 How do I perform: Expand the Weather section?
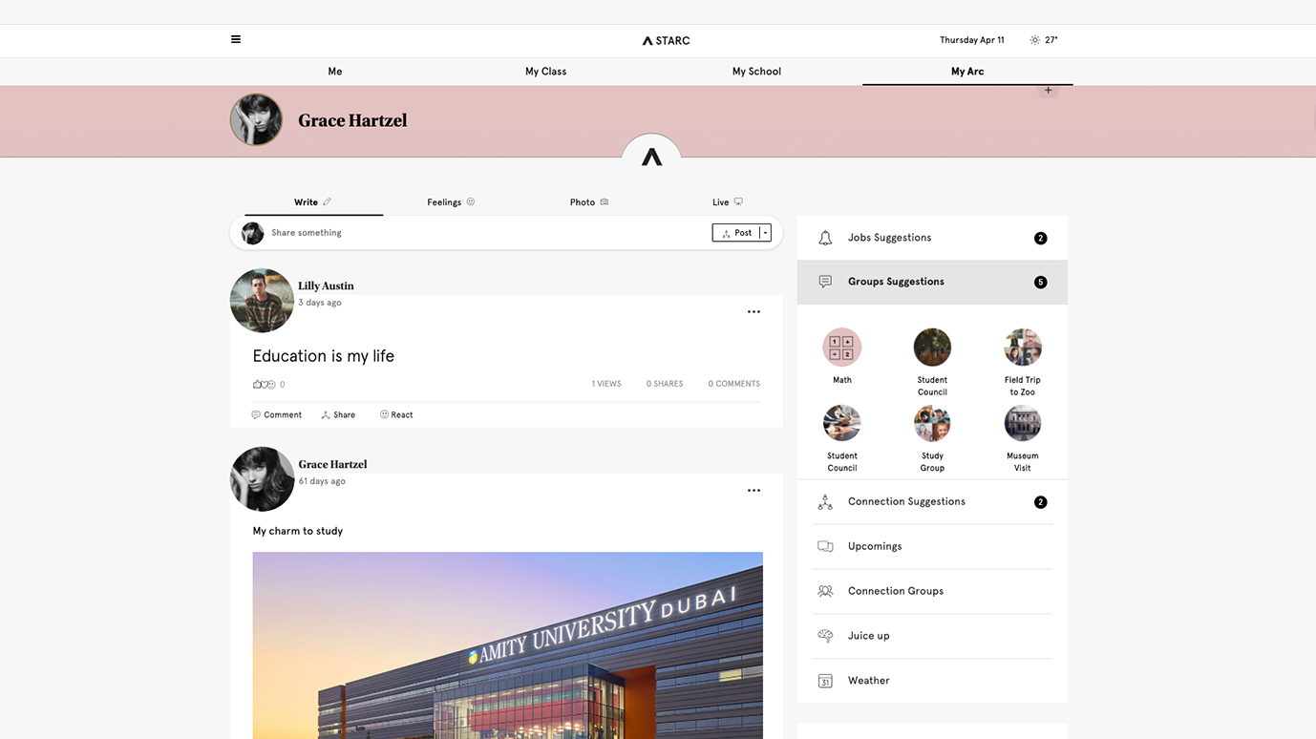(932, 681)
